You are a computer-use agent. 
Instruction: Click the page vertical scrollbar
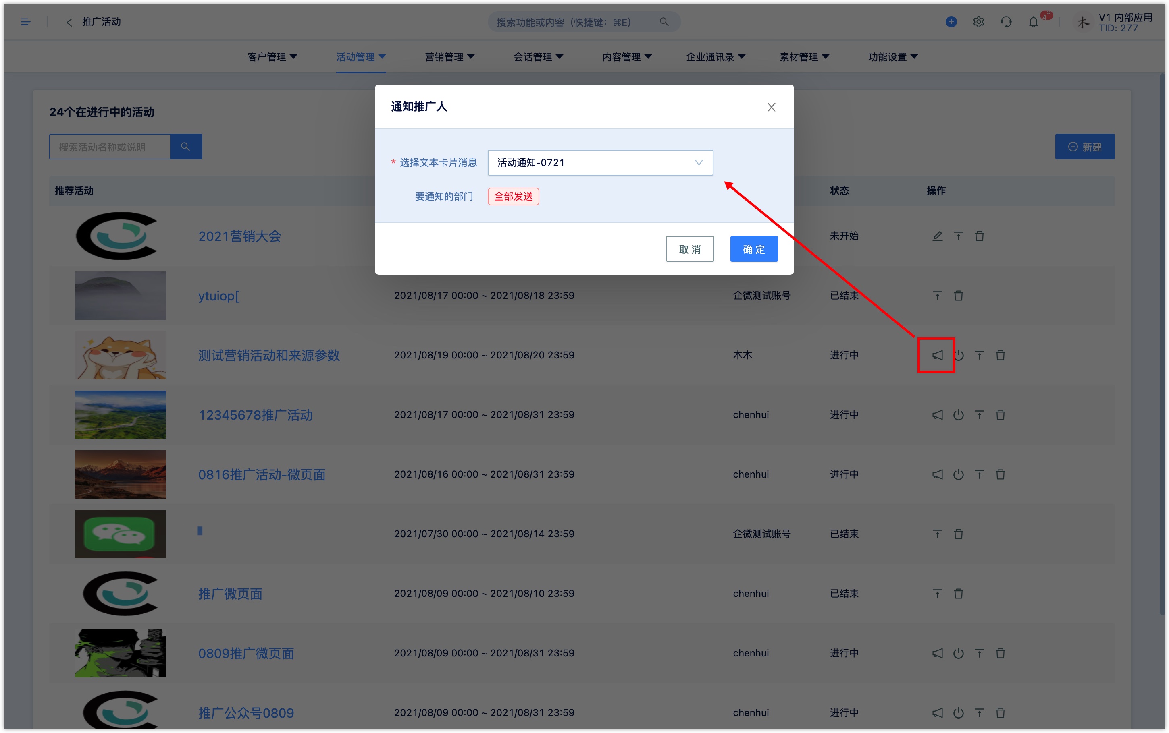point(1162,344)
